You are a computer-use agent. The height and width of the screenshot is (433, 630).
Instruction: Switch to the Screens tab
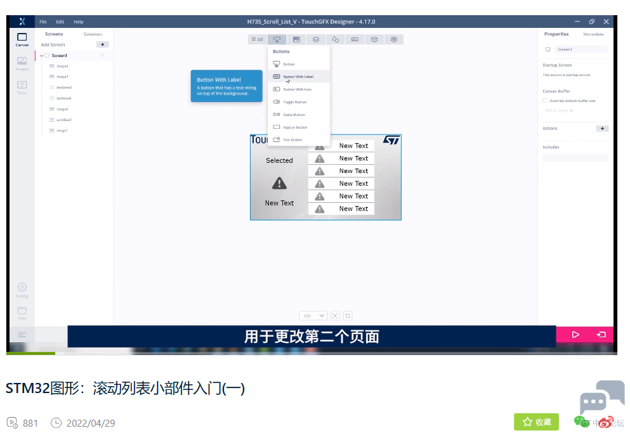[54, 34]
